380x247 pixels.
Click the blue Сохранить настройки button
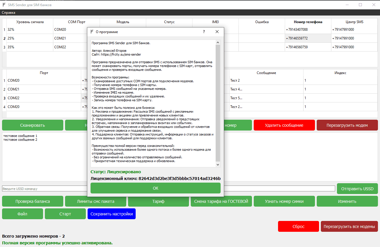112,214
